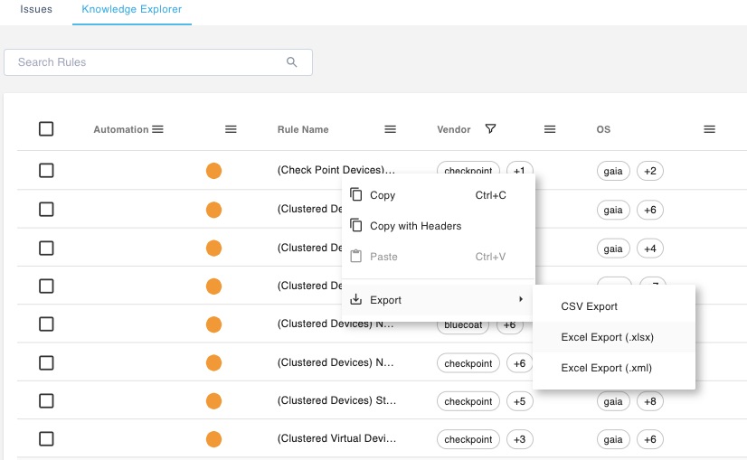Open the Automation column menu icon

pos(158,129)
